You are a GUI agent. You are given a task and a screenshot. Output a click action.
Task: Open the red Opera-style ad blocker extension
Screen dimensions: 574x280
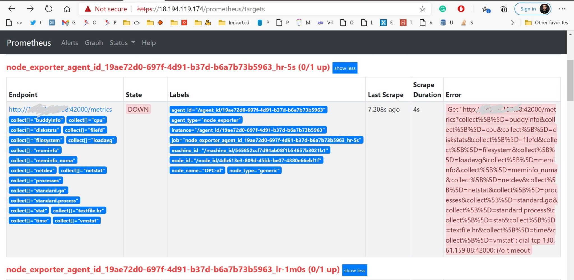point(461,9)
